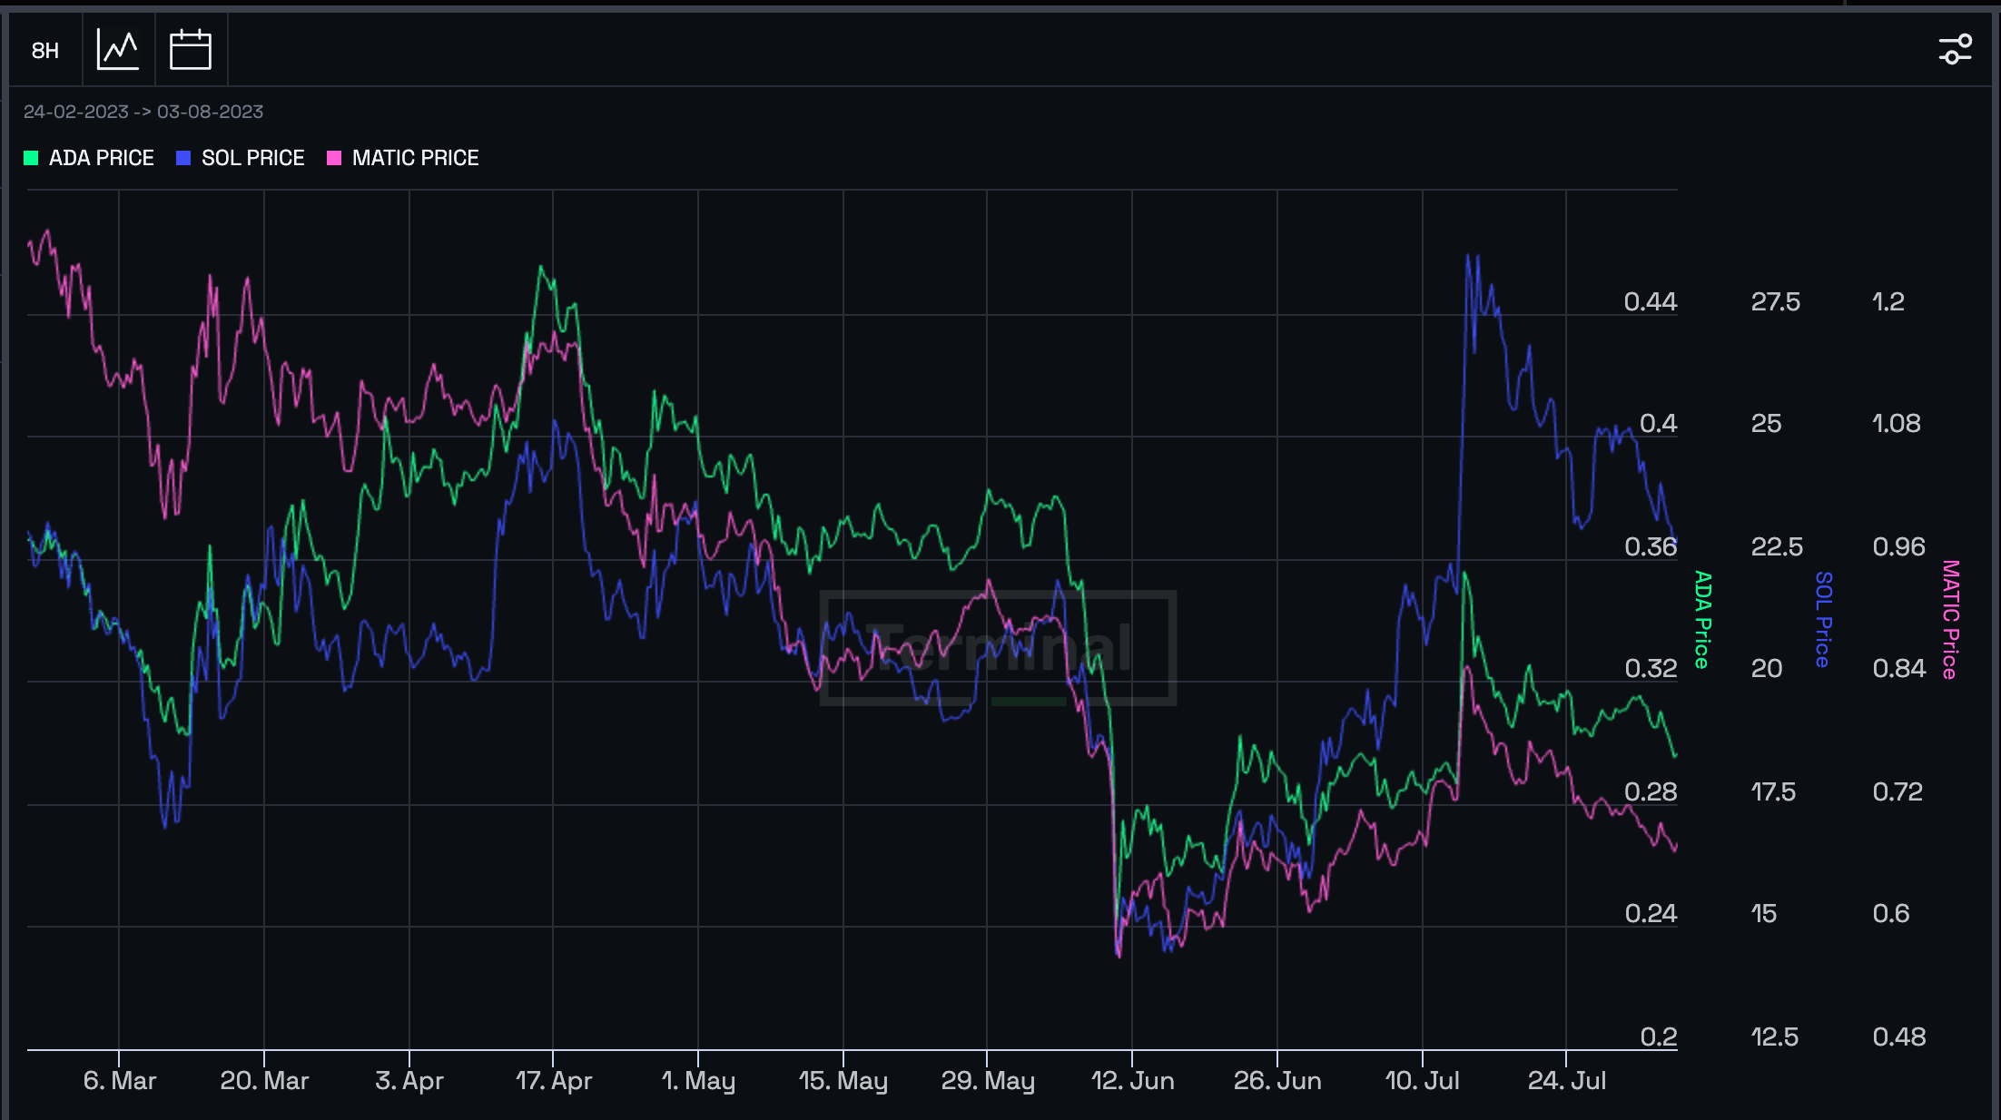Click SOL axis value 27.5

tap(1776, 302)
